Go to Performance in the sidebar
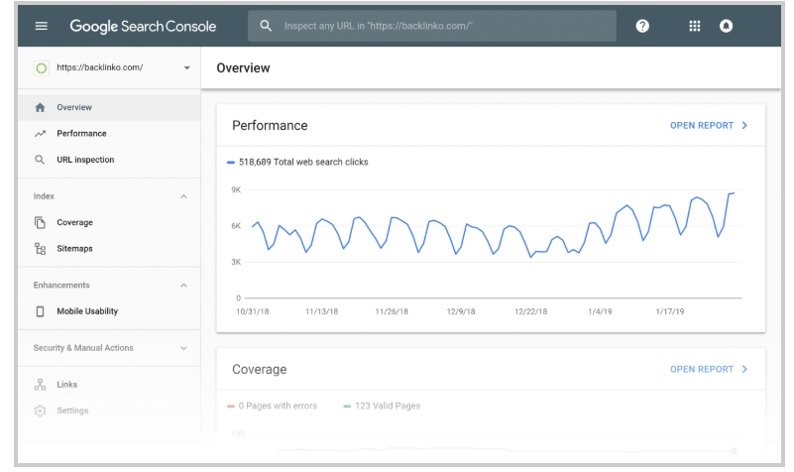 click(x=109, y=134)
